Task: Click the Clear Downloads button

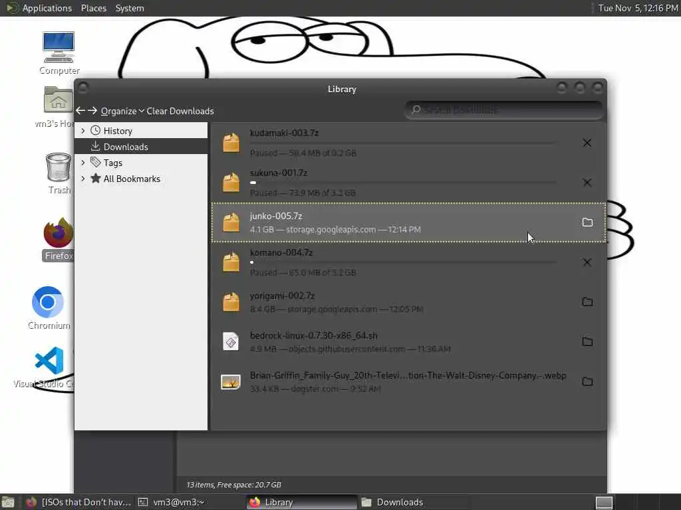Action: (180, 111)
